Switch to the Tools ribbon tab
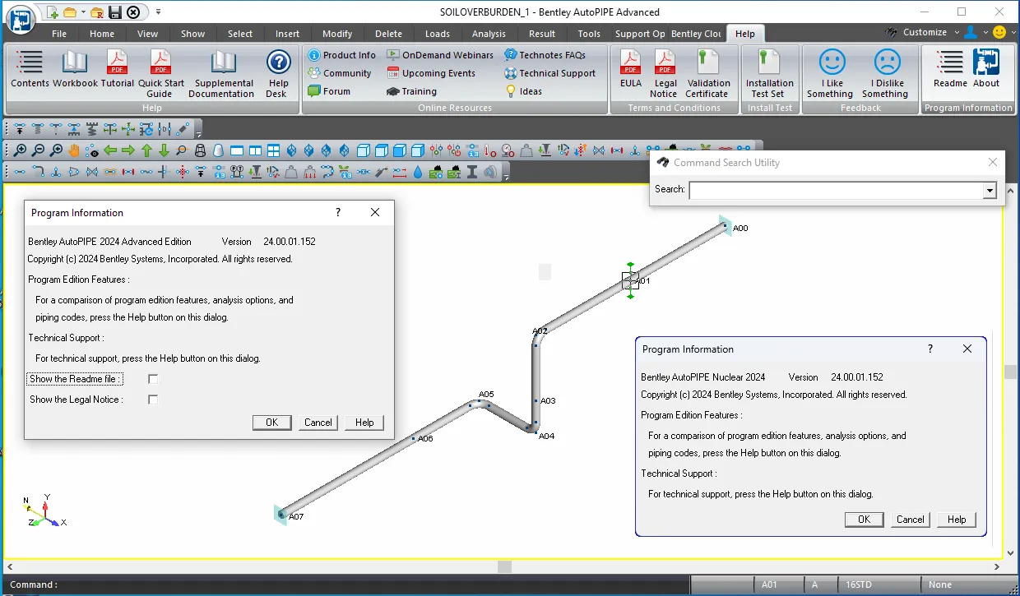This screenshot has width=1020, height=596. [x=589, y=34]
